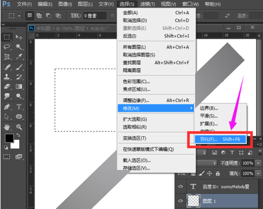This screenshot has width=263, height=209.
Task: Toggle Quick Mask mode button
Action: 7,157
